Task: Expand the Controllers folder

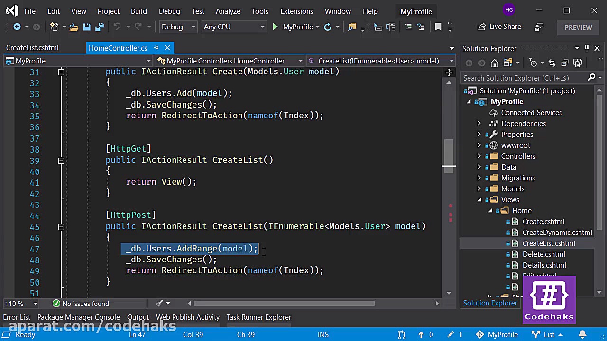Action: pos(478,156)
